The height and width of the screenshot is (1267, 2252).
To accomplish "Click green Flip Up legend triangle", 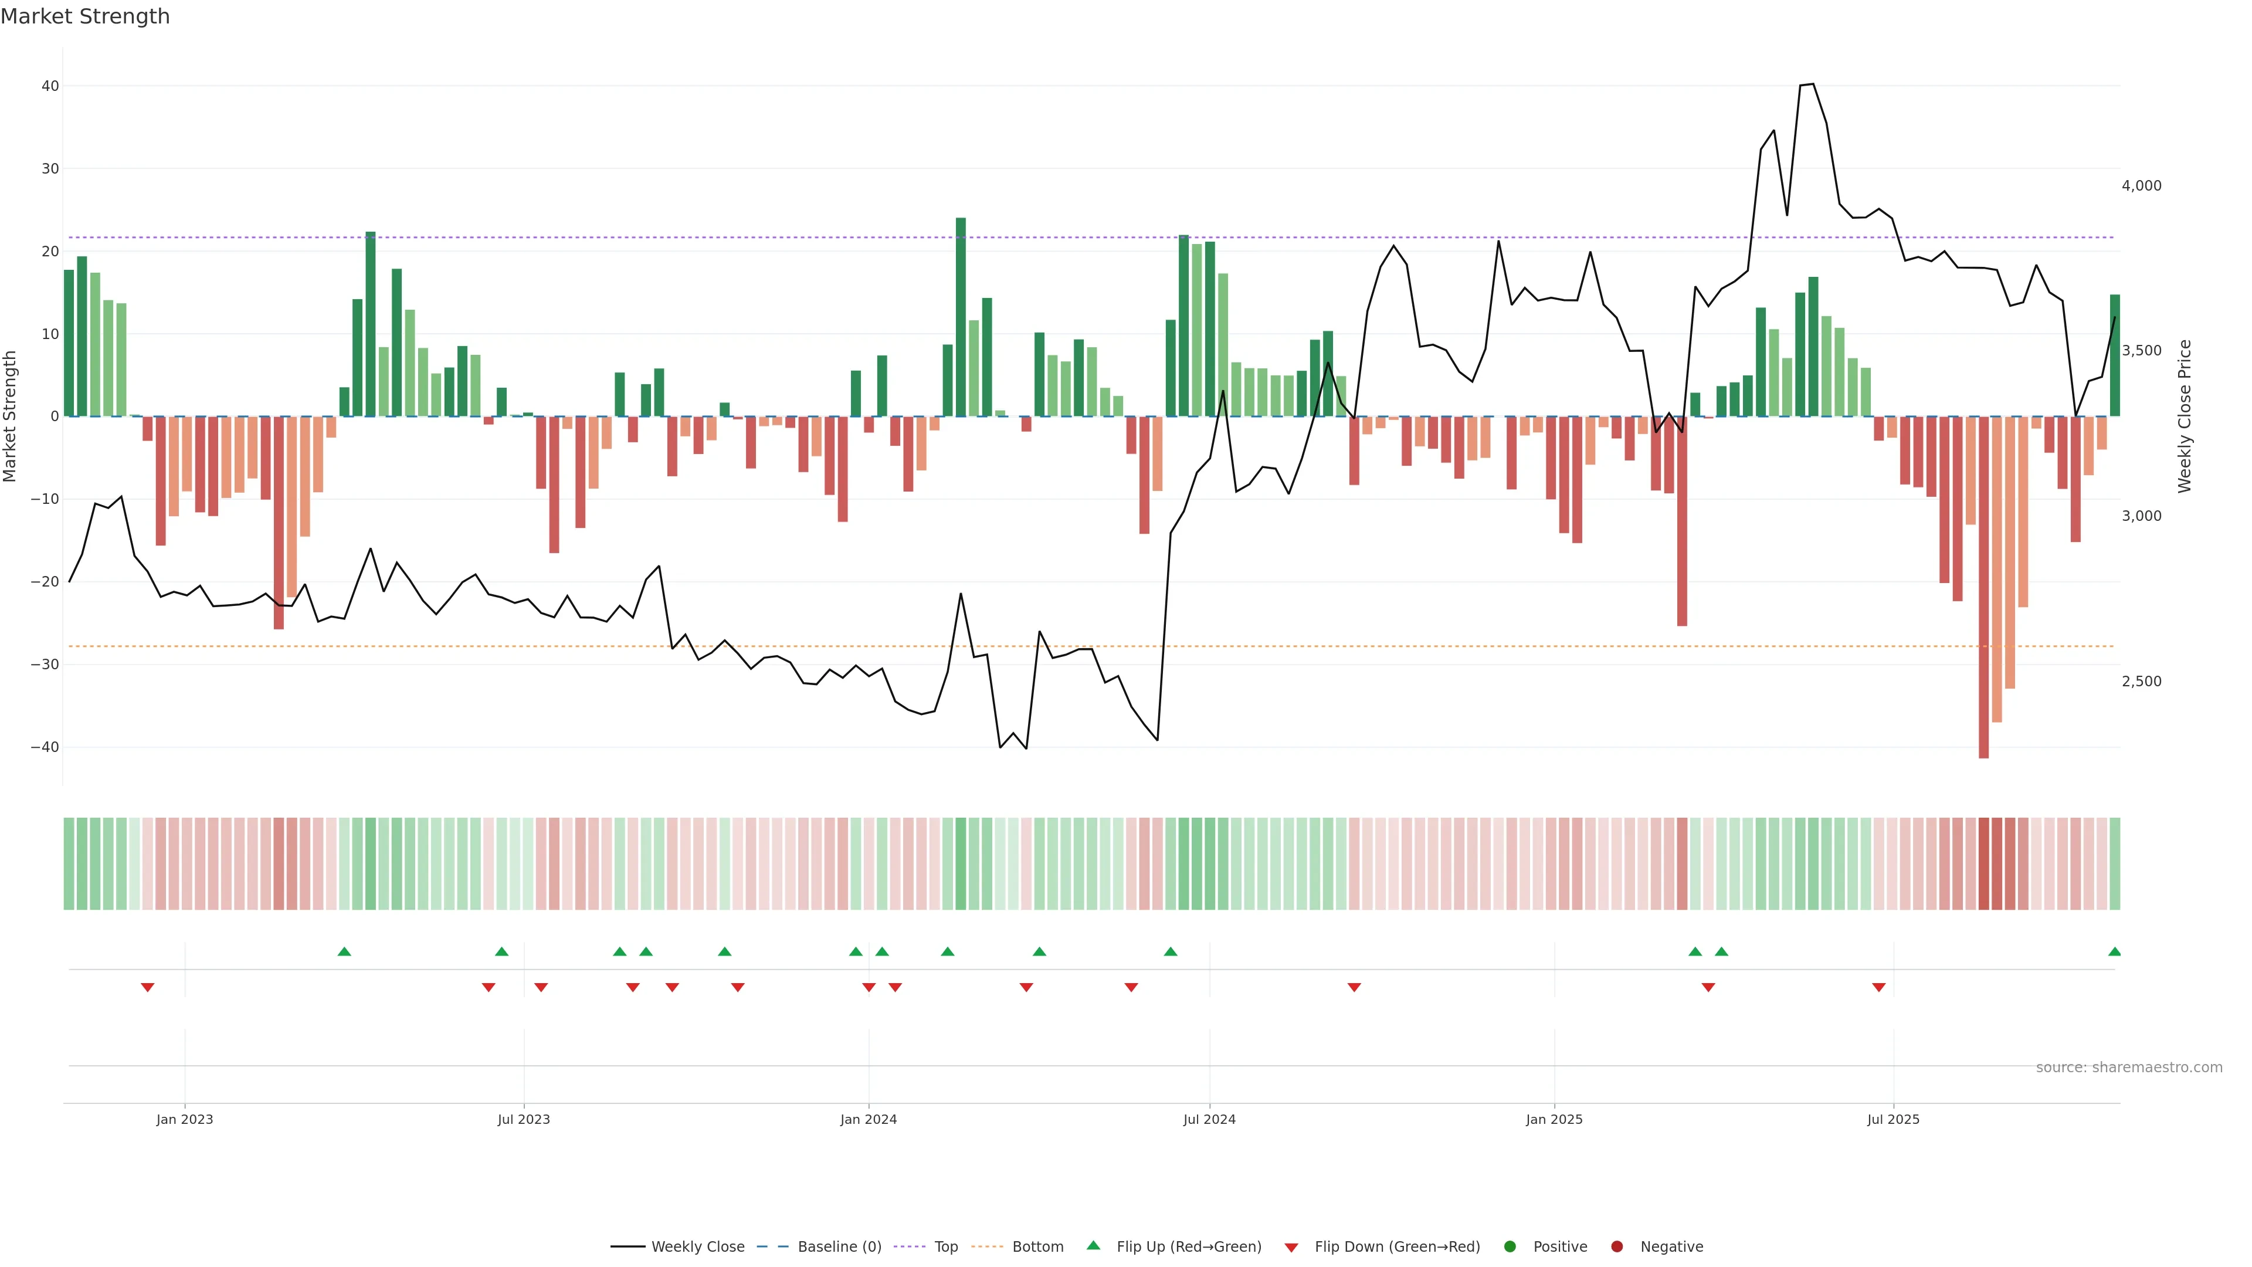I will (1093, 1246).
